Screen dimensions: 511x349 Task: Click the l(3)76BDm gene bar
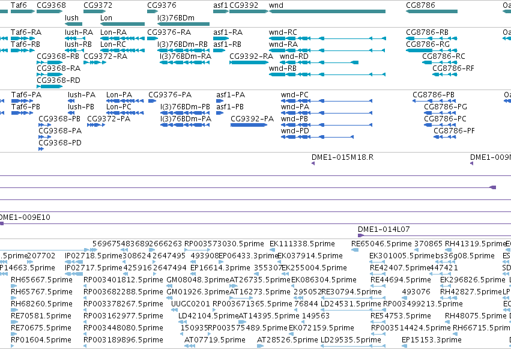(184, 24)
